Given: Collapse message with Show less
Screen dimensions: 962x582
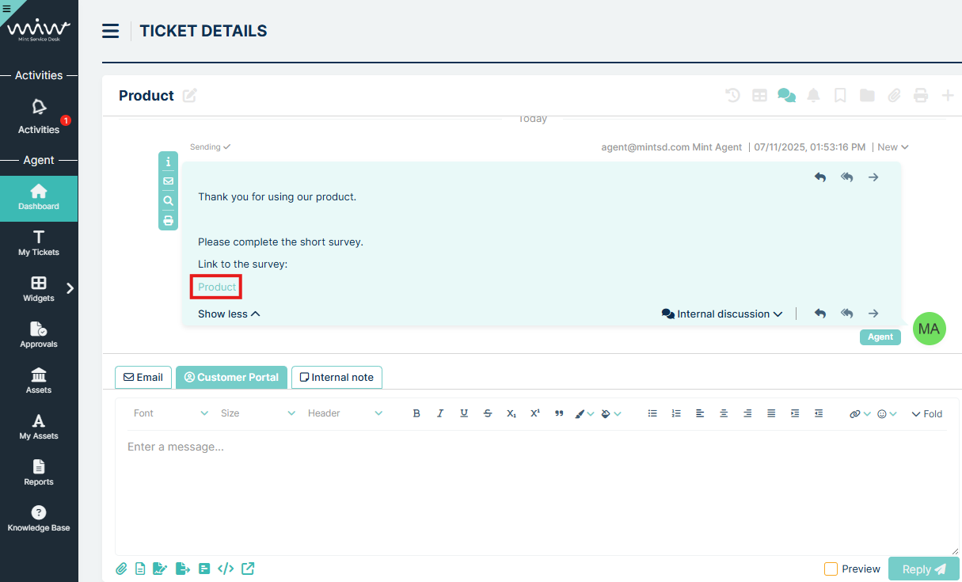Looking at the screenshot, I should pyautogui.click(x=229, y=314).
